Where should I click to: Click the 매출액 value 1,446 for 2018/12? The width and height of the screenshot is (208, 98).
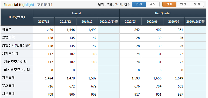pyautogui.click(x=71, y=30)
